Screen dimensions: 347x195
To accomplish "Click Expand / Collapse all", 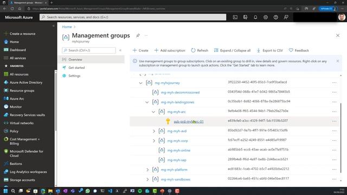I will 233,50.
